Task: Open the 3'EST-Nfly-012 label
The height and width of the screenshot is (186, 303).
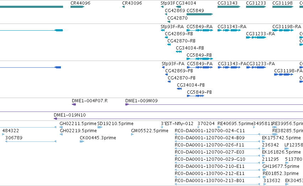Action: 177,124
